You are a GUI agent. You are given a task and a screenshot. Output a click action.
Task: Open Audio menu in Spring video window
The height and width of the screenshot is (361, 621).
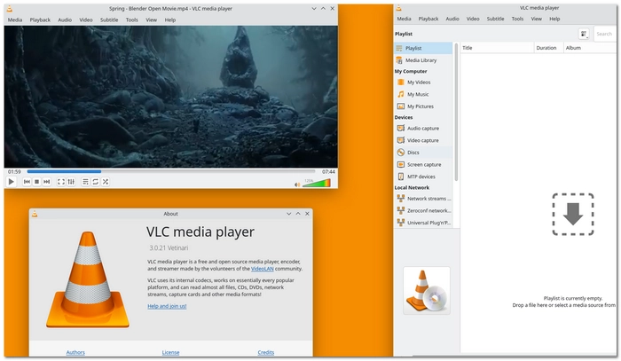[65, 20]
